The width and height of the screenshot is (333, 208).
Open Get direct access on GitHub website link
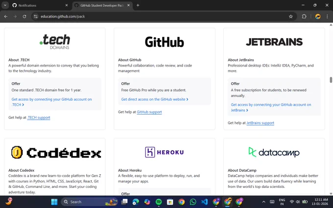pos(155,99)
